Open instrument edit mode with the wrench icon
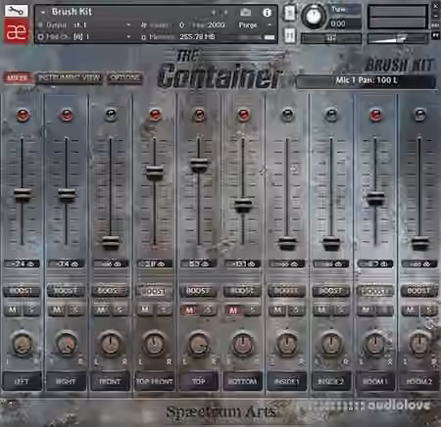441x427 pixels. pos(16,11)
